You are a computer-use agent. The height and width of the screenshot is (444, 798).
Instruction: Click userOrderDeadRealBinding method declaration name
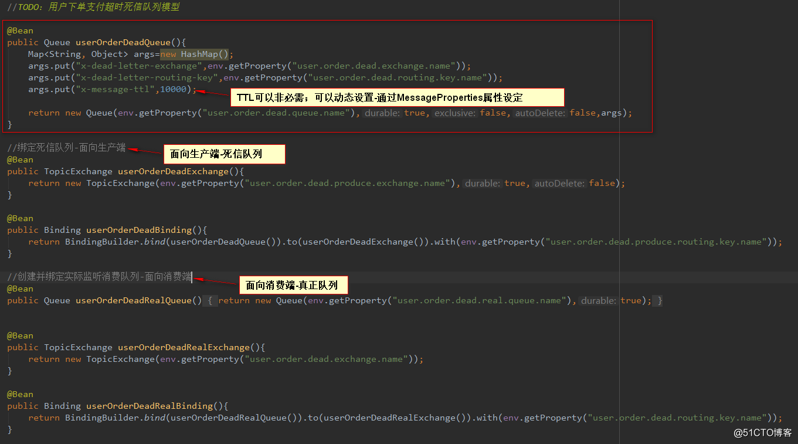pos(150,406)
